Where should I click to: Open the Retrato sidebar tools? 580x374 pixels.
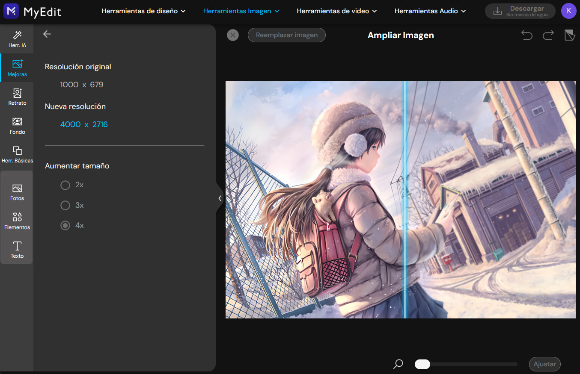click(17, 97)
